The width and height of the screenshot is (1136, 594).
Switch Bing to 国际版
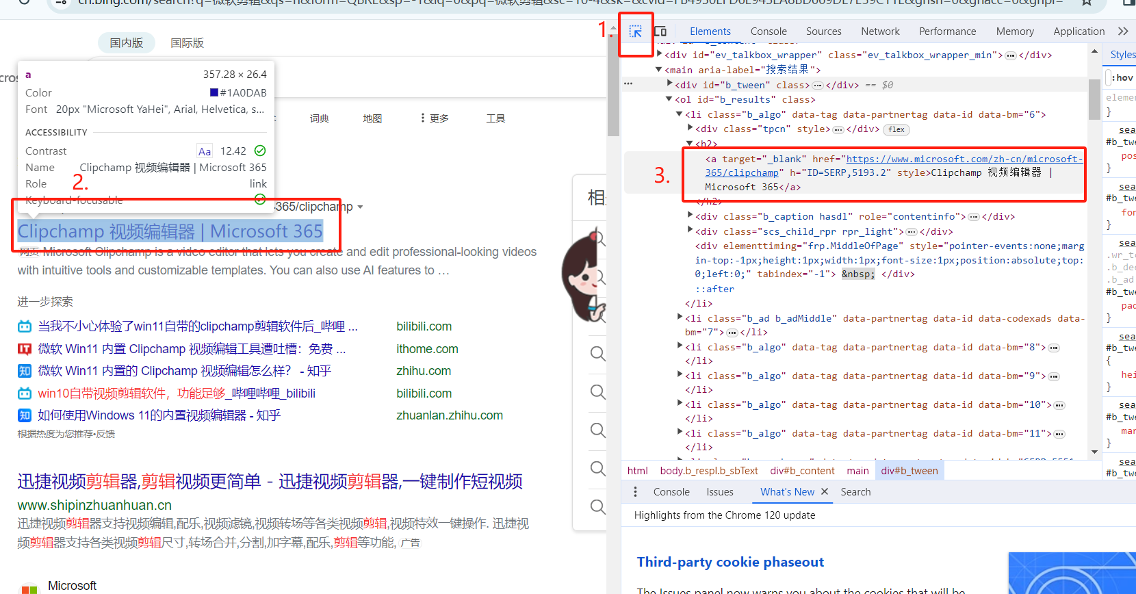188,43
